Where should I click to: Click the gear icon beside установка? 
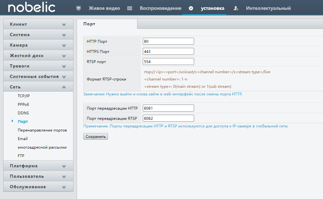(191, 8)
